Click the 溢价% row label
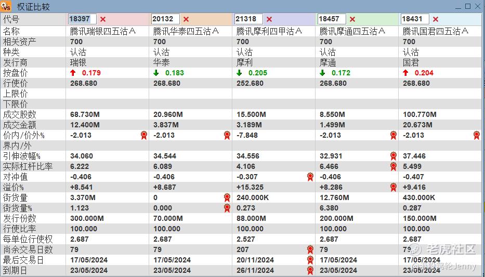Viewport: 485px width, 277px height. pyautogui.click(x=14, y=187)
